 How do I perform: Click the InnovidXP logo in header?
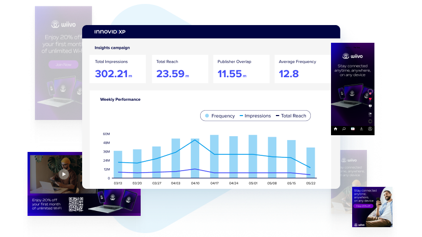click(110, 32)
